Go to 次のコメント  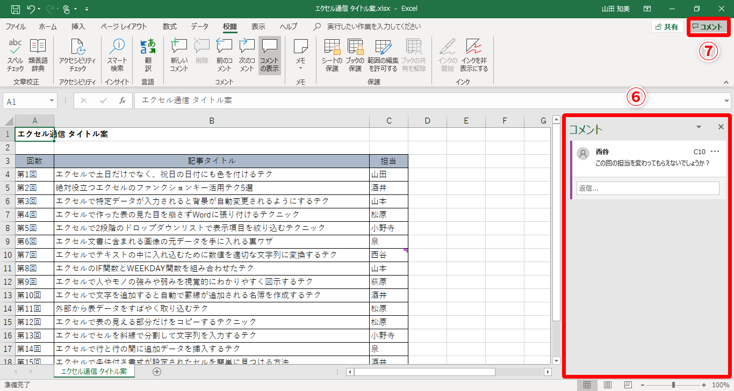pos(247,55)
